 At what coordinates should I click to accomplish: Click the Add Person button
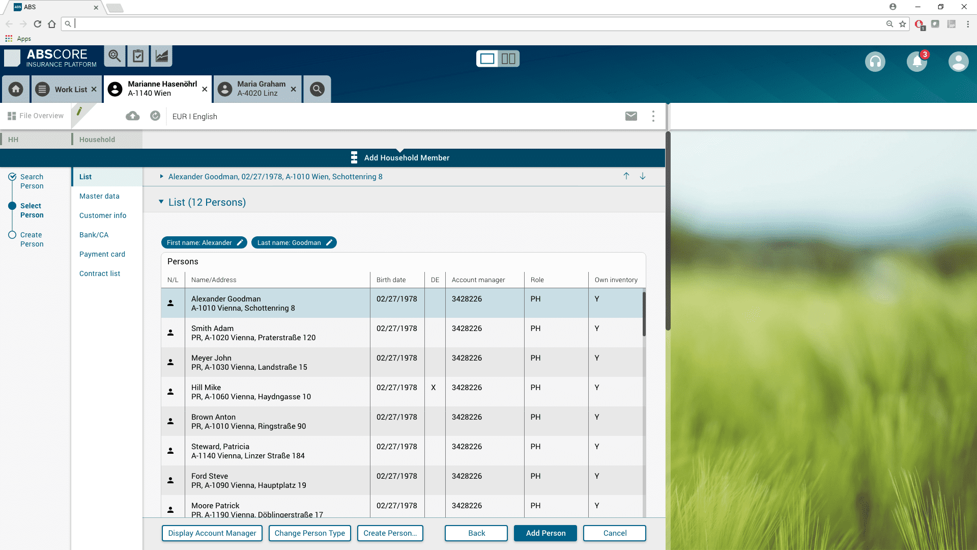tap(545, 533)
